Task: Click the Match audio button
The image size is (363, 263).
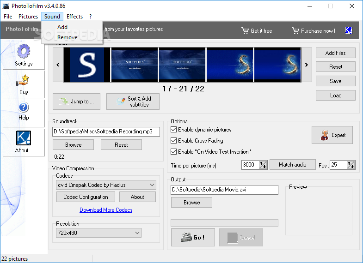Action: click(292, 165)
